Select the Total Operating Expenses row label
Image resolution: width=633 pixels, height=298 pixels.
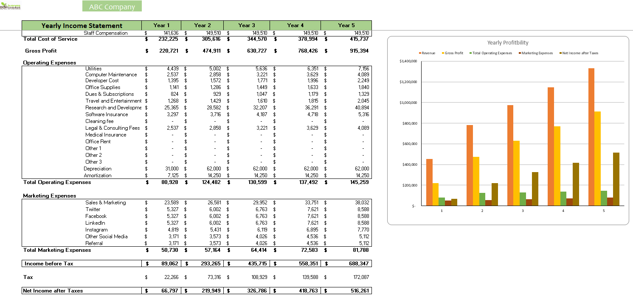(57, 182)
